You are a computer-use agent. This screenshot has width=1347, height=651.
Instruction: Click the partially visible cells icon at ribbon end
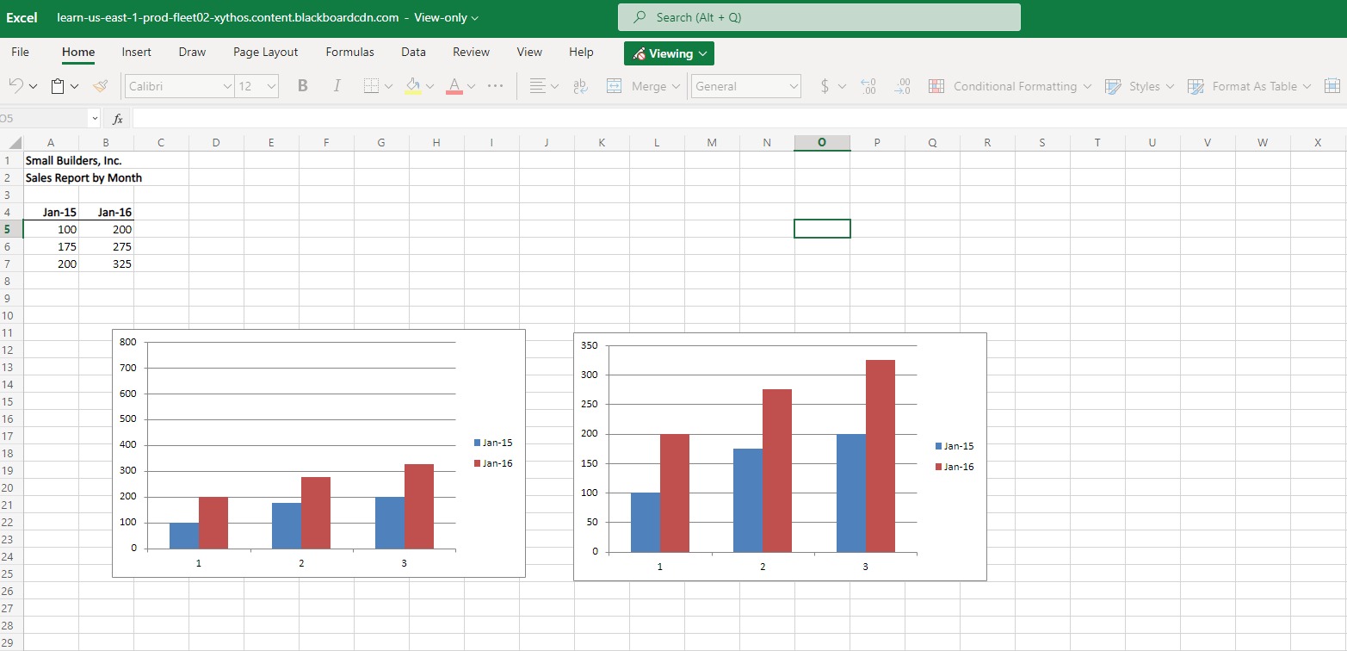click(x=1332, y=86)
